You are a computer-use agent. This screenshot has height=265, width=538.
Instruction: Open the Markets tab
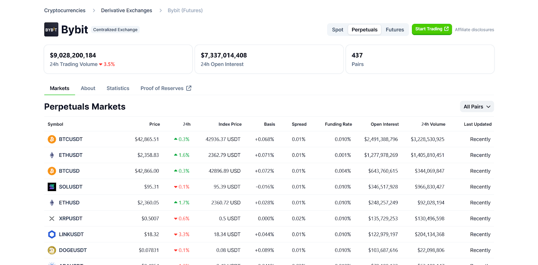(x=60, y=88)
